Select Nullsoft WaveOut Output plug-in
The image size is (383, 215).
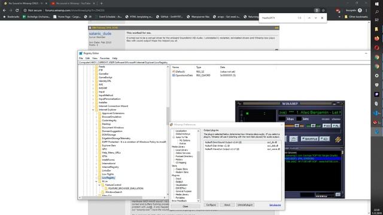coord(242,149)
